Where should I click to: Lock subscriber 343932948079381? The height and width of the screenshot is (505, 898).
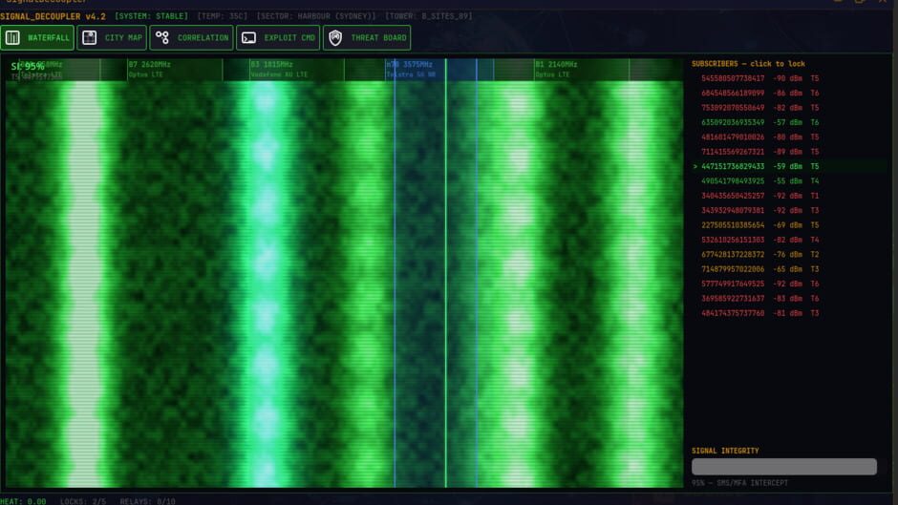789,211
